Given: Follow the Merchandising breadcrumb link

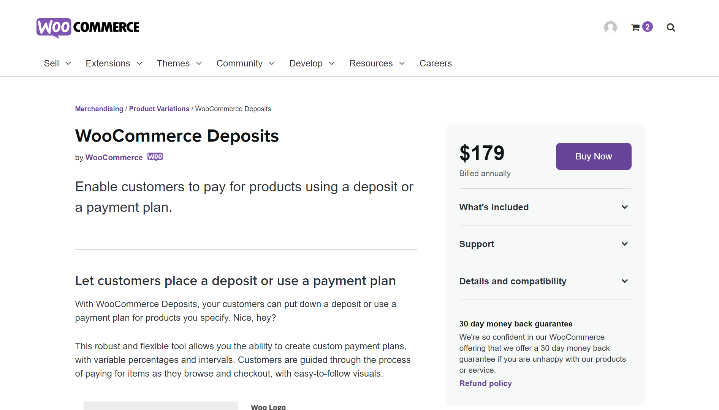Looking at the screenshot, I should (x=99, y=109).
